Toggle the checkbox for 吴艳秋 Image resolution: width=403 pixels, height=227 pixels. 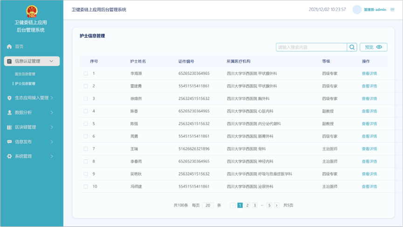click(x=86, y=174)
